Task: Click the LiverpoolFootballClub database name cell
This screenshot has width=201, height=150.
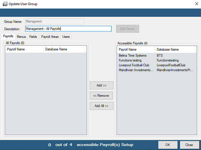Action: point(171,65)
